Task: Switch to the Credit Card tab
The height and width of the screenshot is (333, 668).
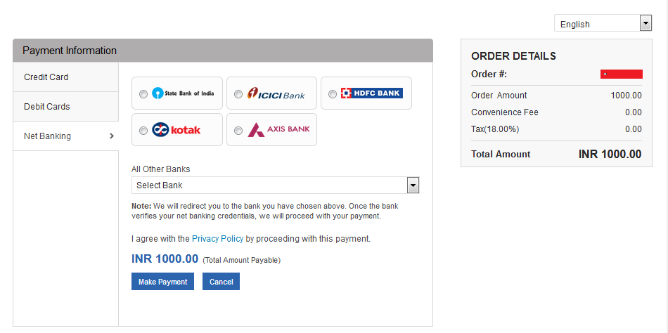Action: click(x=65, y=77)
